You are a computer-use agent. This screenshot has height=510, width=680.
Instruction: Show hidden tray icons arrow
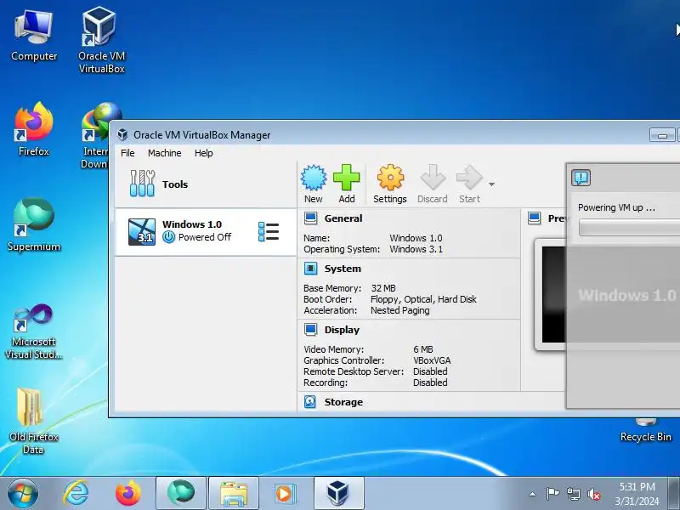pyautogui.click(x=533, y=494)
